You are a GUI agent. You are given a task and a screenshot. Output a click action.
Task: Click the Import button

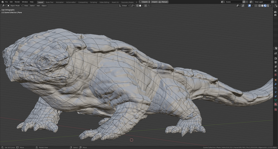tap(154, 2)
